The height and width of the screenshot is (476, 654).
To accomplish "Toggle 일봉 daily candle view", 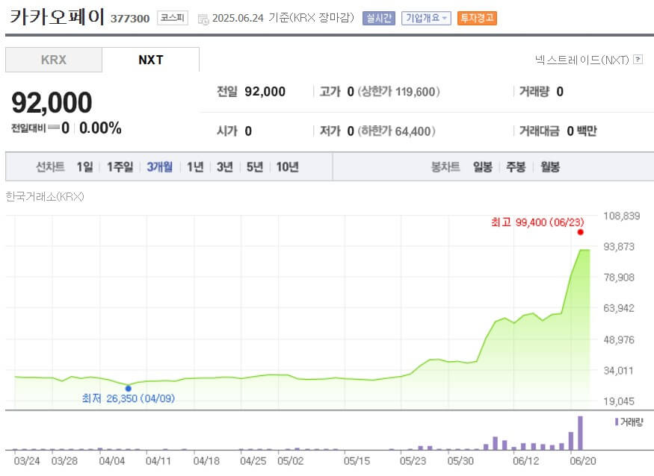I will (481, 167).
